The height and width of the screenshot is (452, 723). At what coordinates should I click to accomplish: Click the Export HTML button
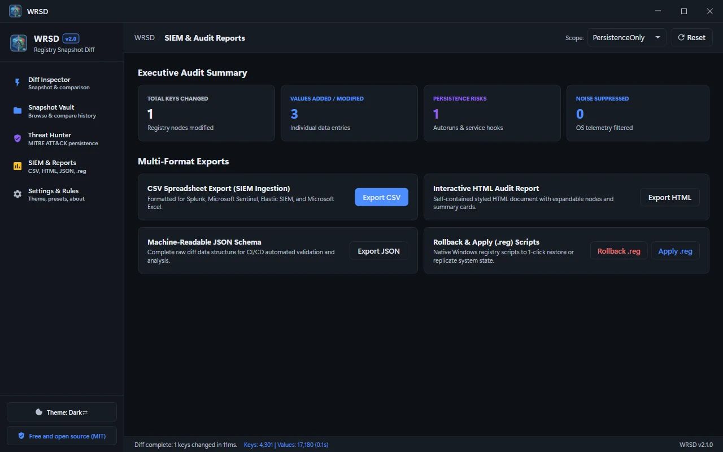pyautogui.click(x=670, y=197)
